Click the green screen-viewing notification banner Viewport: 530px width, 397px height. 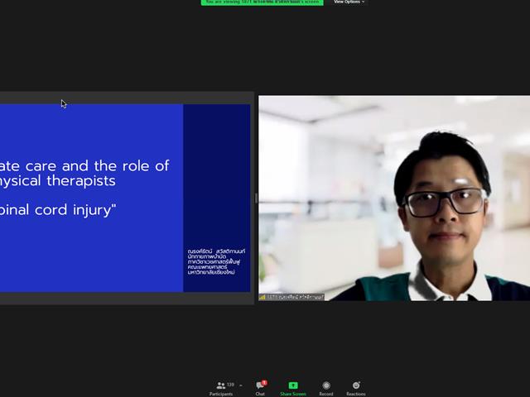coord(263,2)
